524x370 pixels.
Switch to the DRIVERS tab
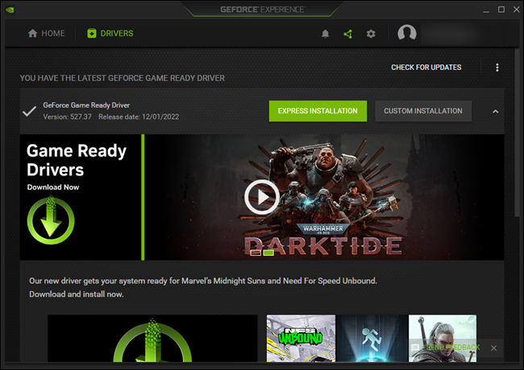(110, 33)
